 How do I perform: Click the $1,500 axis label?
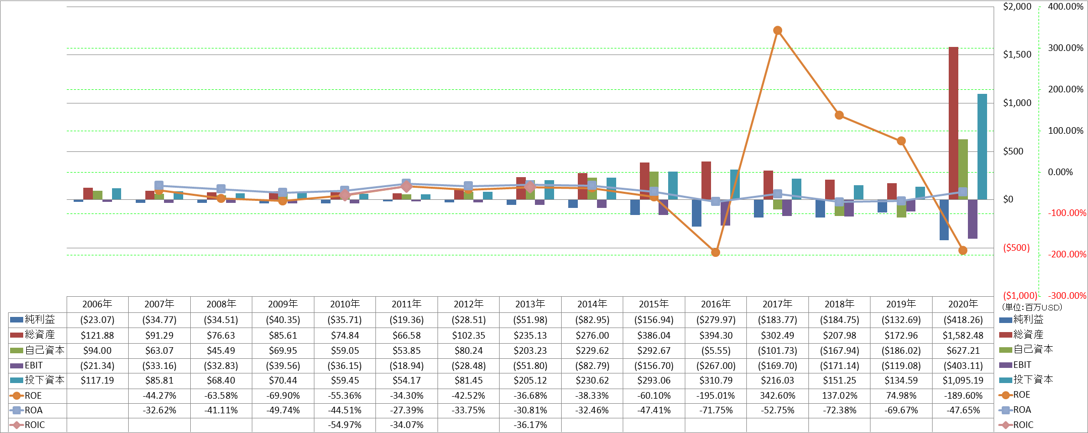coord(1017,55)
